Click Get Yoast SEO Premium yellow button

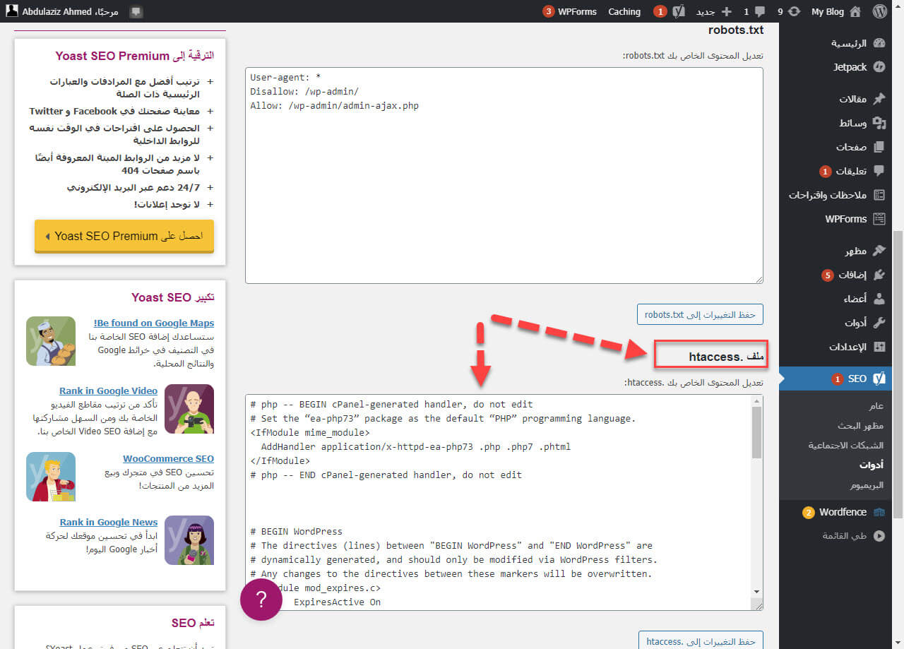pos(124,236)
